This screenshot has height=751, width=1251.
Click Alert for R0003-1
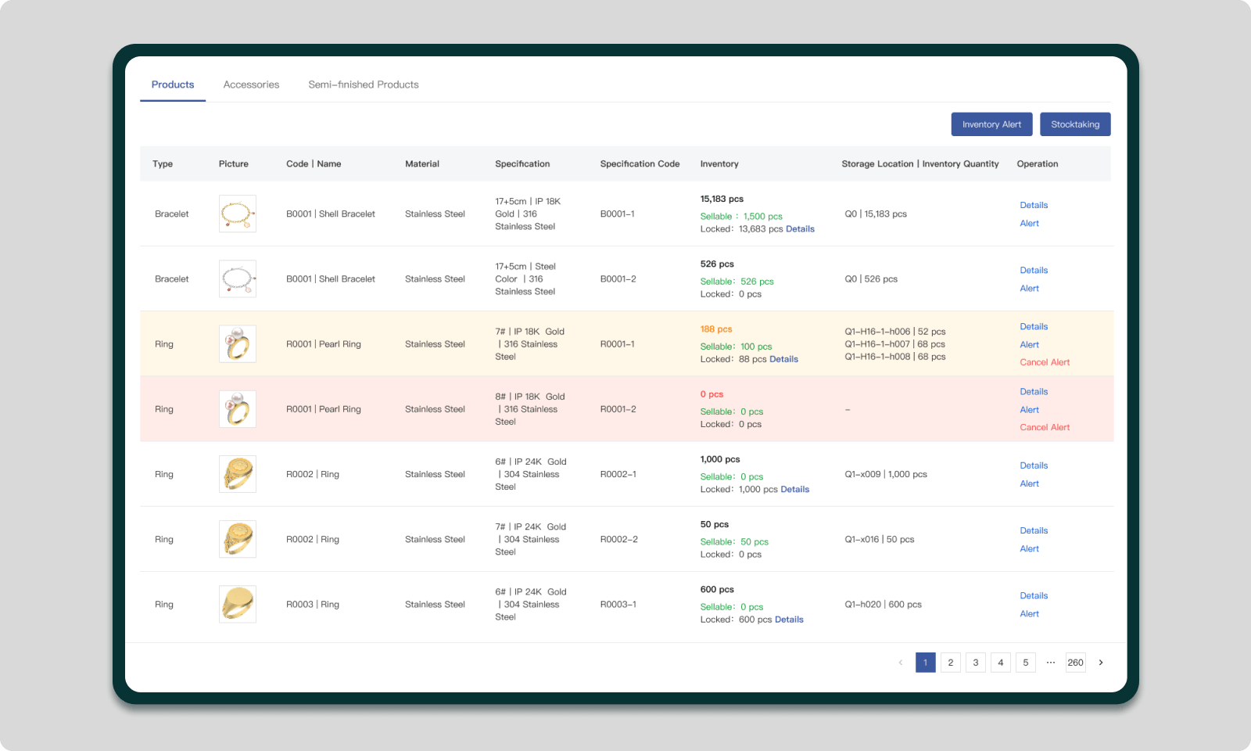(1029, 613)
